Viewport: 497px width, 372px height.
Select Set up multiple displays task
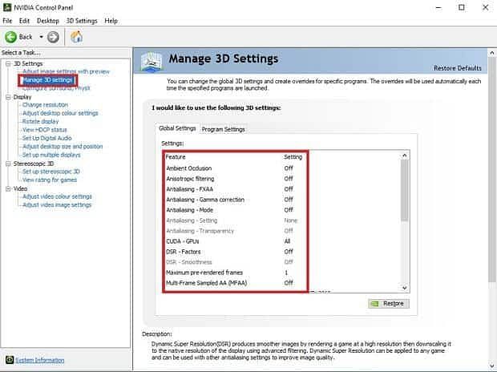coord(51,155)
